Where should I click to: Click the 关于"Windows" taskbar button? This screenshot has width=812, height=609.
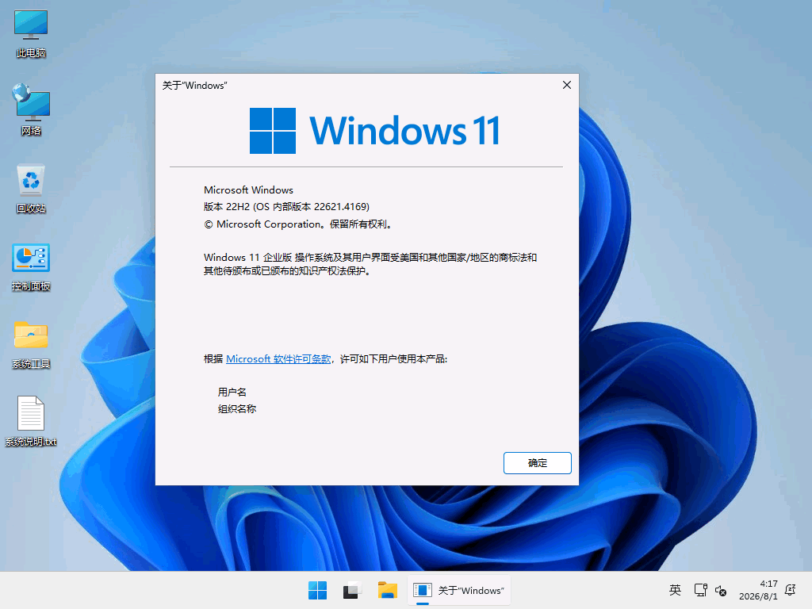coord(459,590)
